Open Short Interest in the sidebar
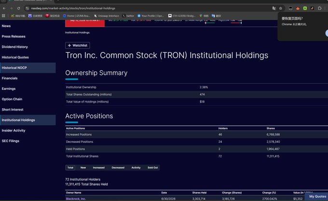 (13, 110)
